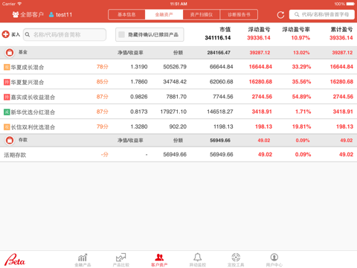Image resolution: width=357 pixels, height=268 pixels.
Task: Open fund row 新华优选分红混合
Action: coord(178,112)
